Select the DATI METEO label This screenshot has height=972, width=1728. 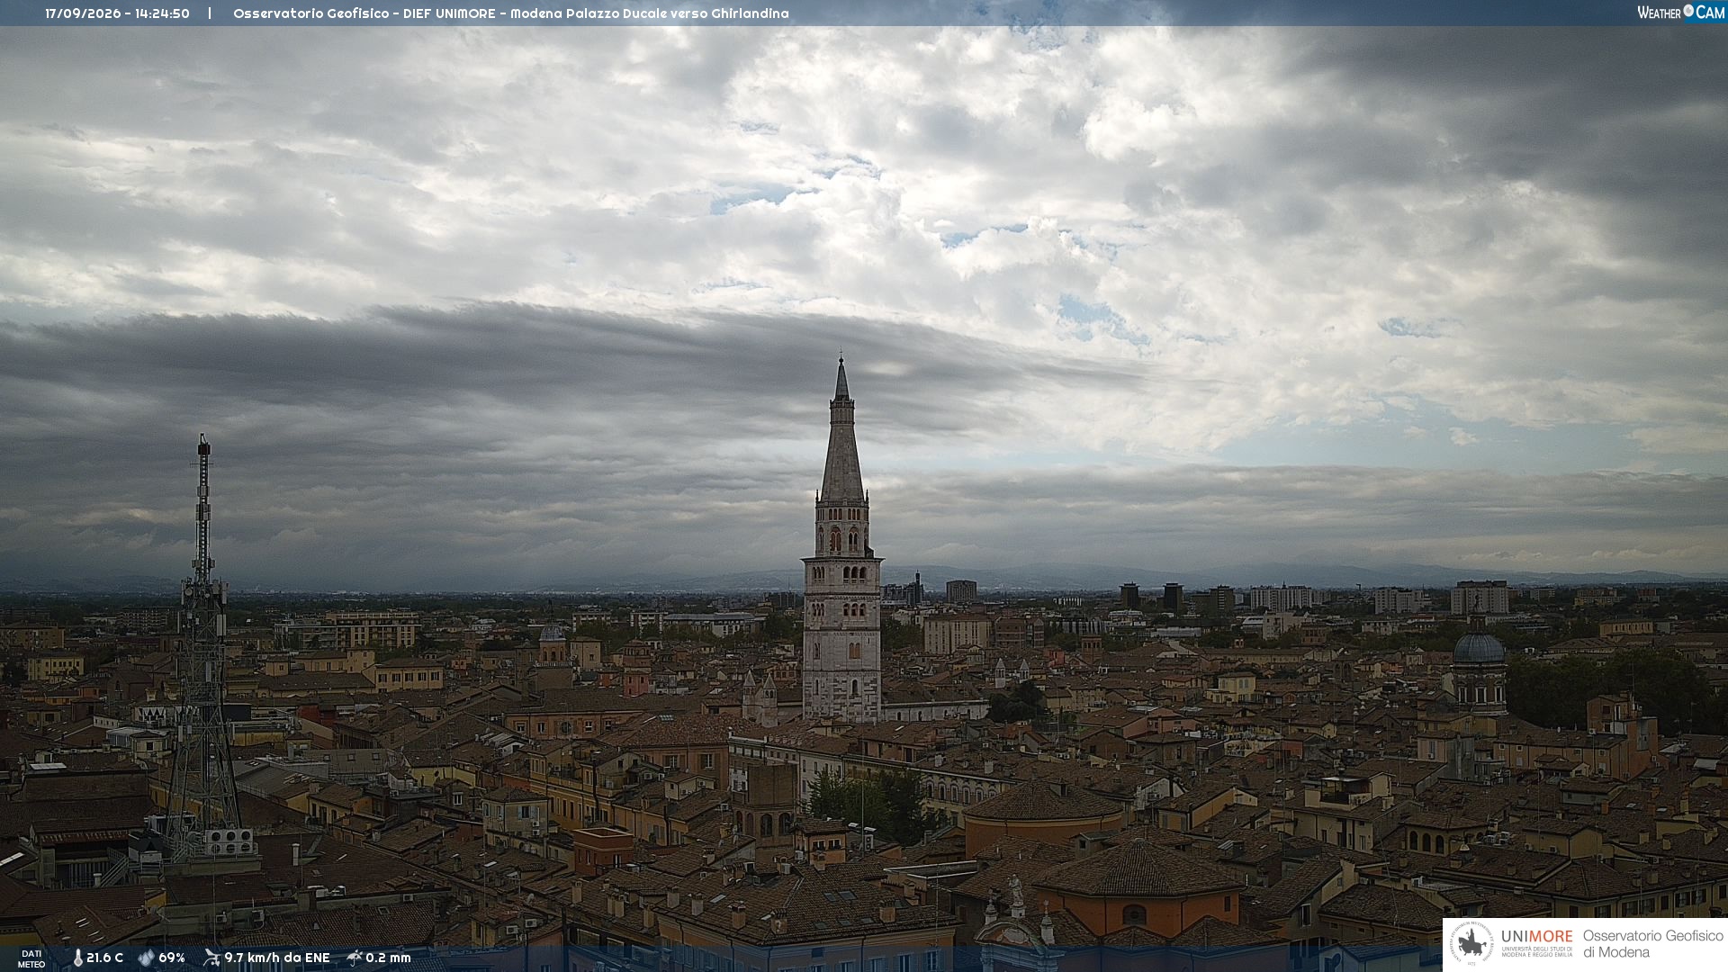(31, 958)
